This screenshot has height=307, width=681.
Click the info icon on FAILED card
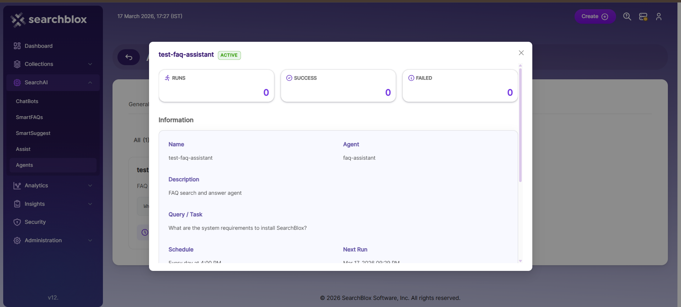[411, 78]
